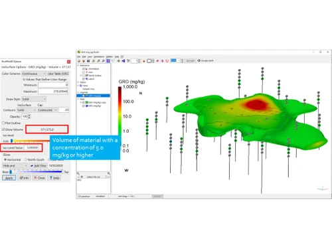332x249 pixels.
Task: Select the Horizontal slice radio button
Action: [5, 159]
